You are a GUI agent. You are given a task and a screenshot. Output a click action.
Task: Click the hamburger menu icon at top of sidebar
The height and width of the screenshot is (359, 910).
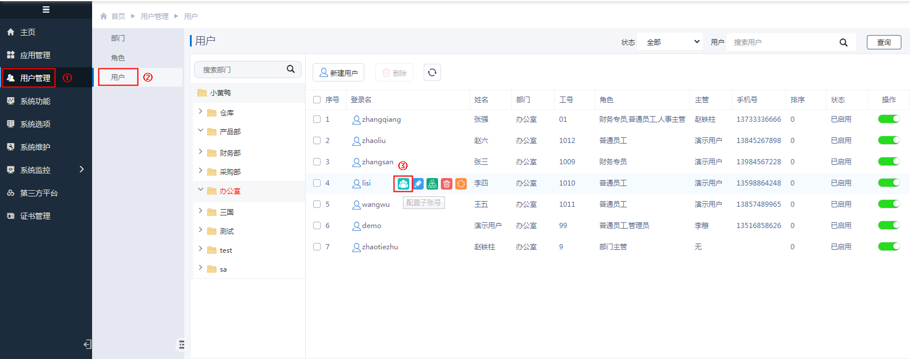pyautogui.click(x=46, y=9)
